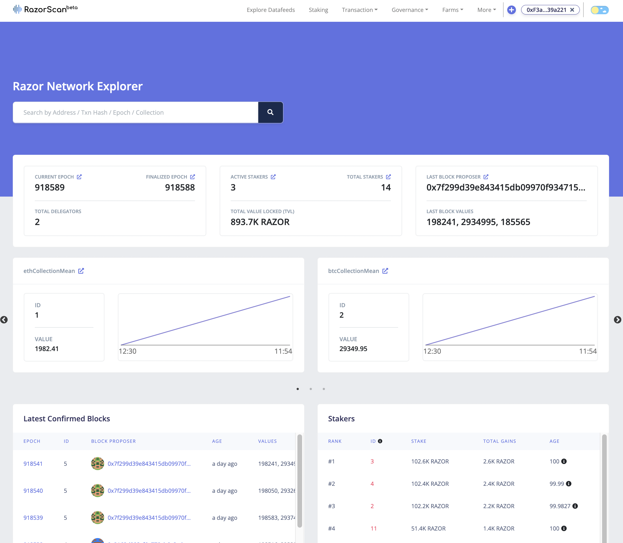Click the previous carousel arrow
623x543 pixels.
4,320
